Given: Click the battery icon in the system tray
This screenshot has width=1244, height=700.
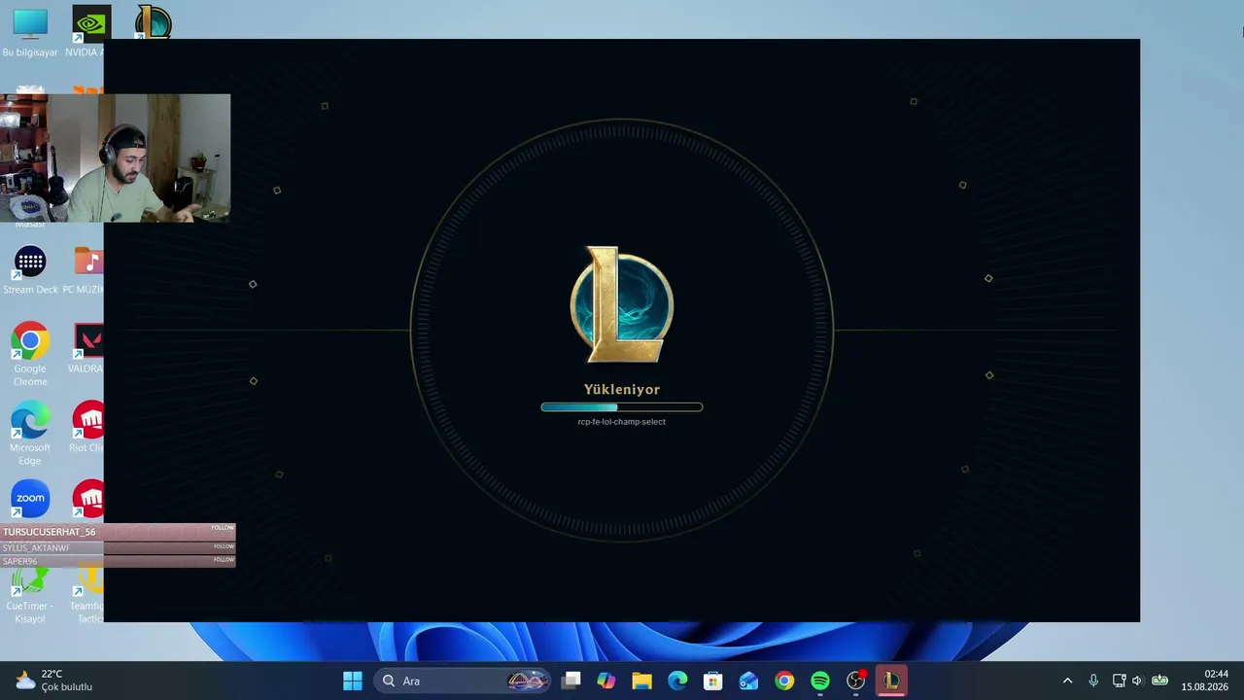Looking at the screenshot, I should coord(1159,681).
